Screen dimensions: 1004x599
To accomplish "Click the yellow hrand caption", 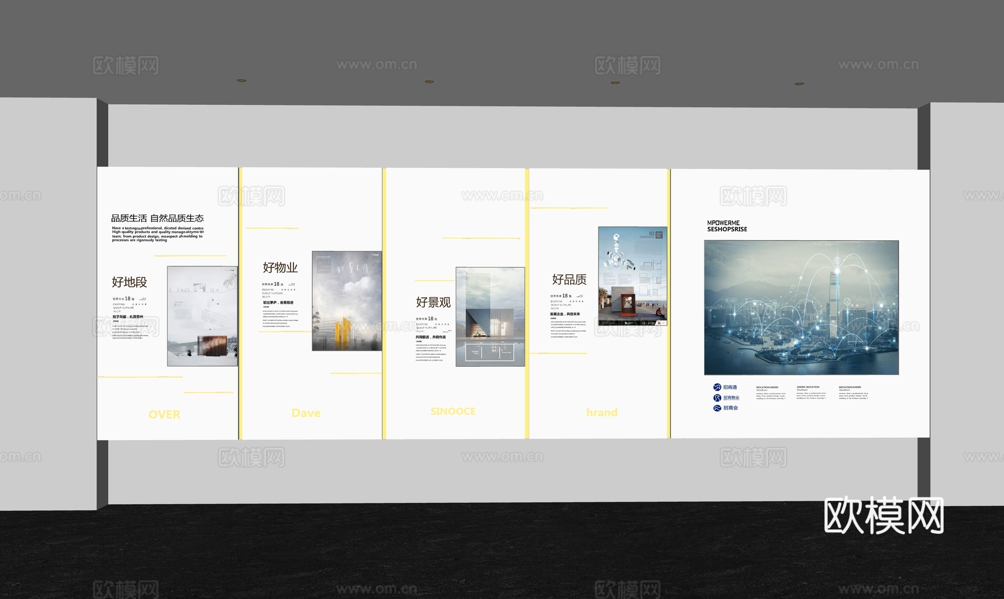I will click(602, 412).
